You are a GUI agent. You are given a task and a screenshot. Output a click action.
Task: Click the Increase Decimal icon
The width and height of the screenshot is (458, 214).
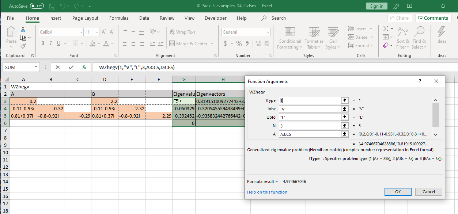tap(258, 44)
